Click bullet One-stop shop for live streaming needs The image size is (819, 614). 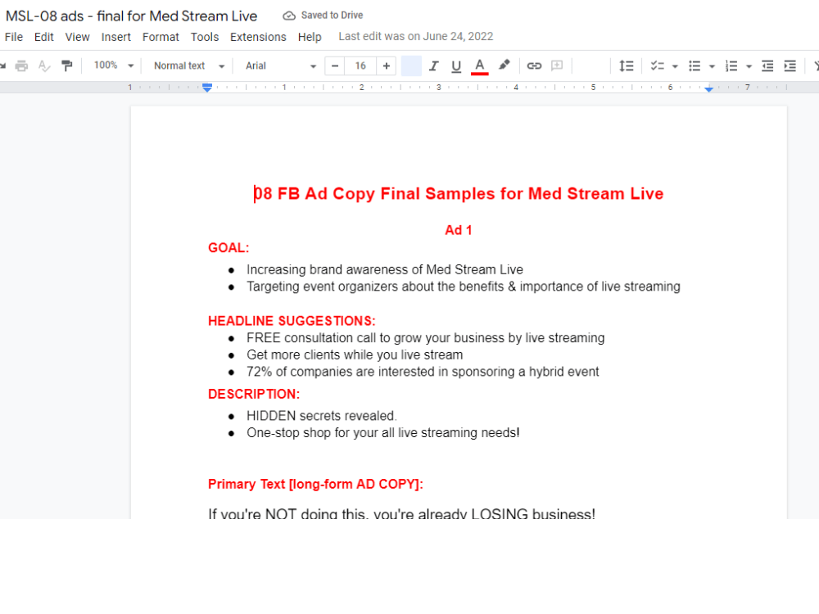[x=382, y=433]
